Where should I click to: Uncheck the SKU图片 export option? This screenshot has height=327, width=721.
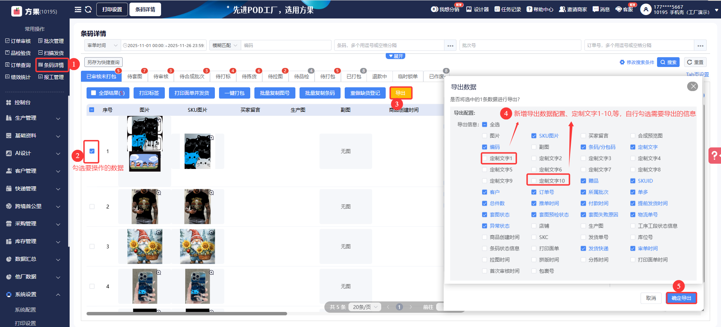pyautogui.click(x=534, y=136)
